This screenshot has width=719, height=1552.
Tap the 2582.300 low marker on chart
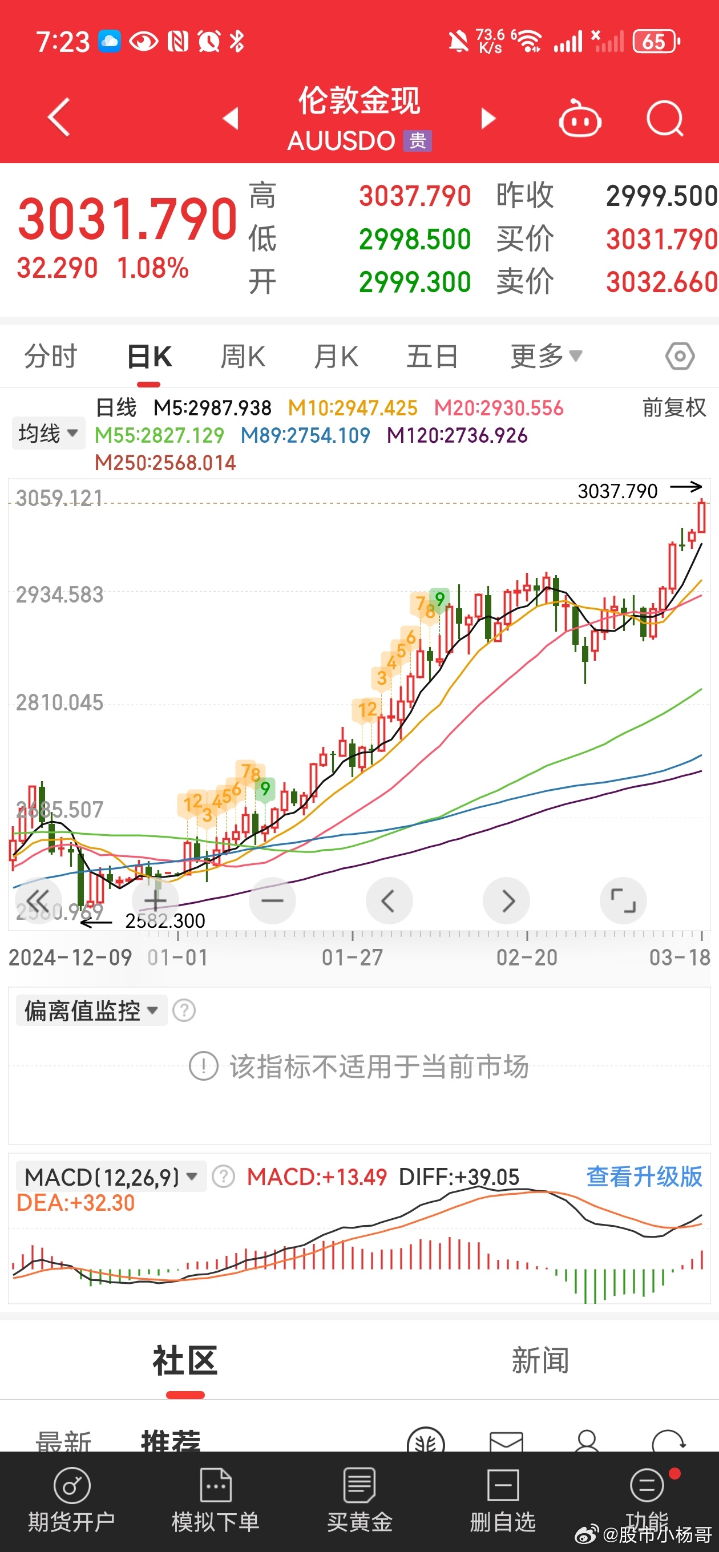(x=165, y=920)
